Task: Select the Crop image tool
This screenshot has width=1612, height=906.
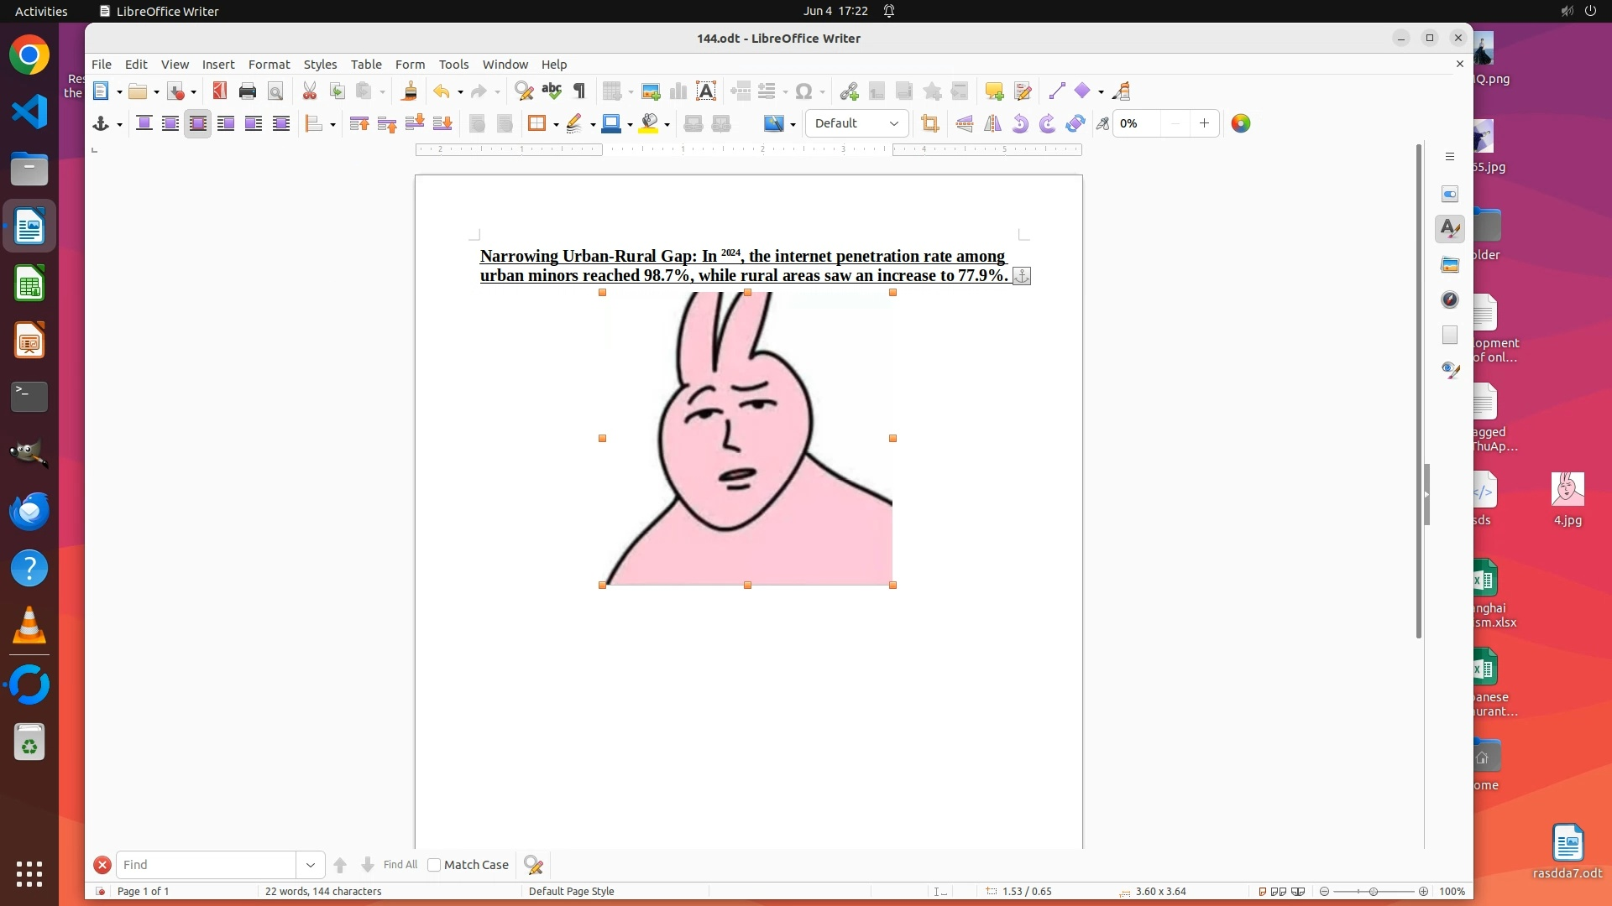Action: (x=929, y=124)
